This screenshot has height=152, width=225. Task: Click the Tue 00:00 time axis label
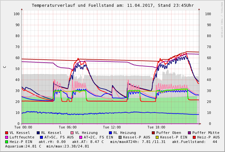23,127
